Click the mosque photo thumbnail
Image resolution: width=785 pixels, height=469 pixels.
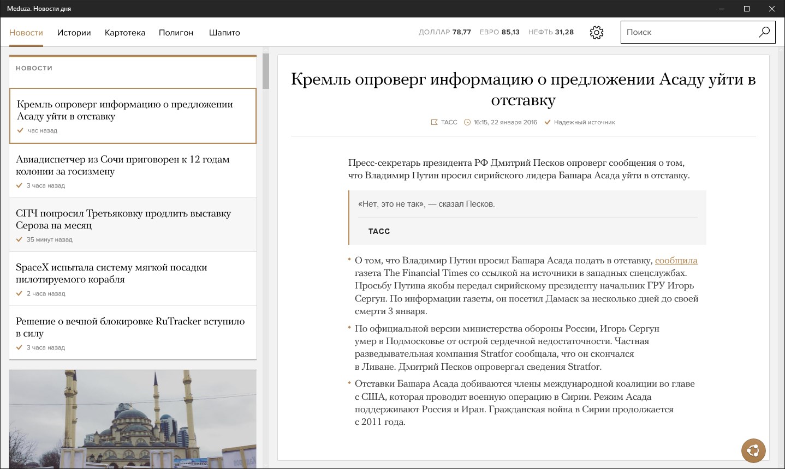133,419
